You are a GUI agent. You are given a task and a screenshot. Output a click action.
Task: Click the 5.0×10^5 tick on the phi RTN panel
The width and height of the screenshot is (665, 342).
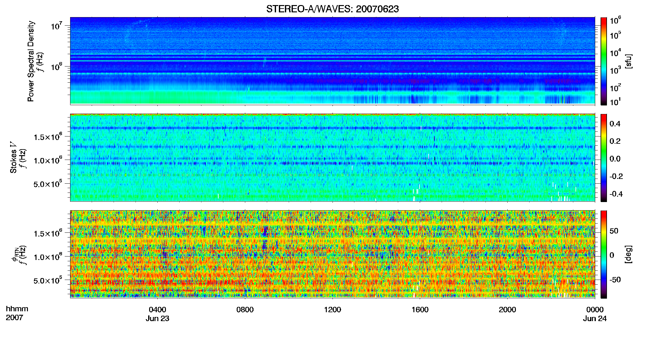point(48,280)
